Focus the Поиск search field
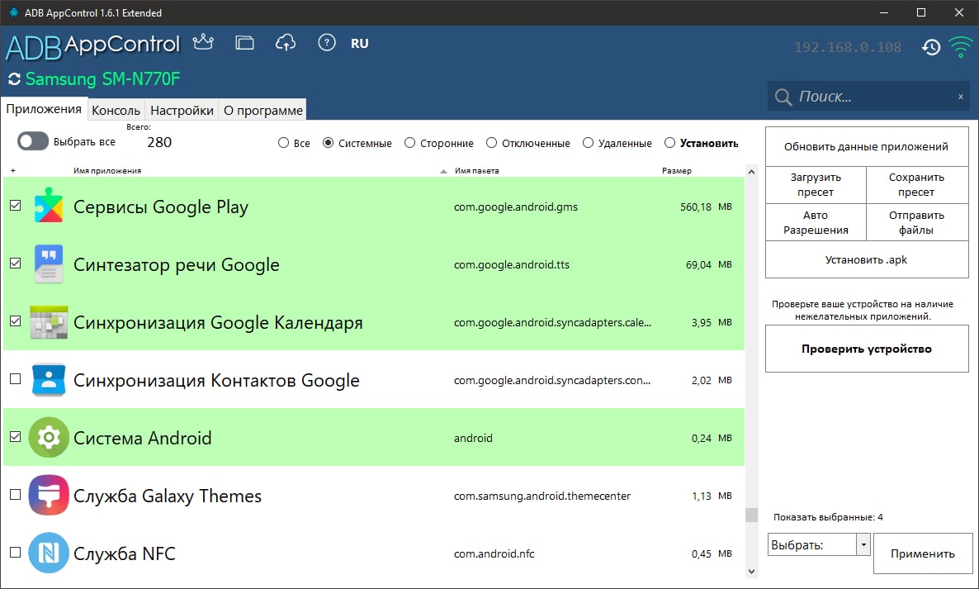 click(x=868, y=96)
